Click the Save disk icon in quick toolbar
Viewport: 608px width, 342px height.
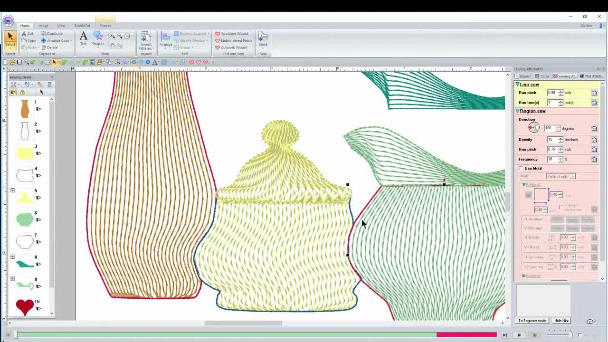[x=19, y=62]
